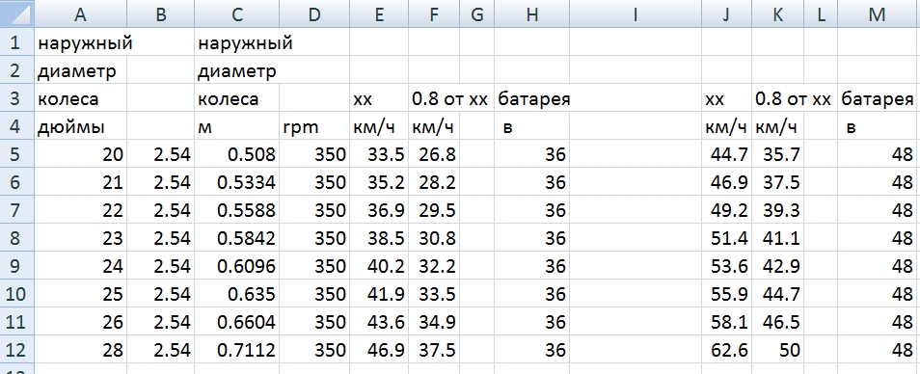Click cell A12 with value 28
The width and height of the screenshot is (920, 374).
pyautogui.click(x=80, y=350)
